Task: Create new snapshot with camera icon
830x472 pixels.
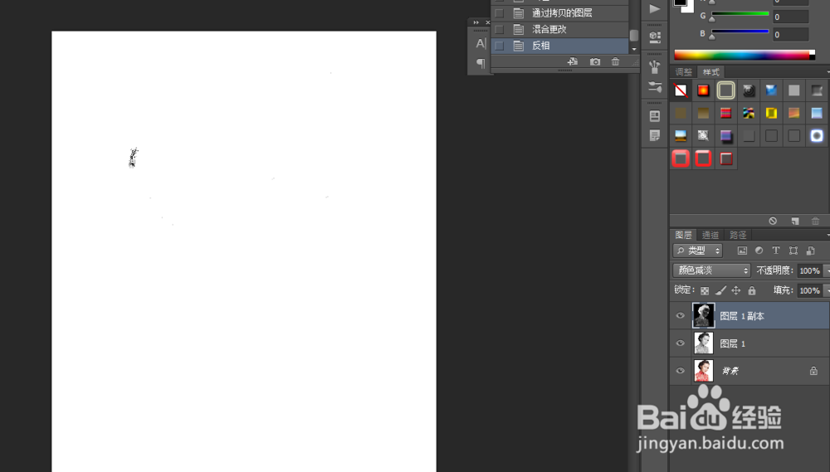Action: 595,62
